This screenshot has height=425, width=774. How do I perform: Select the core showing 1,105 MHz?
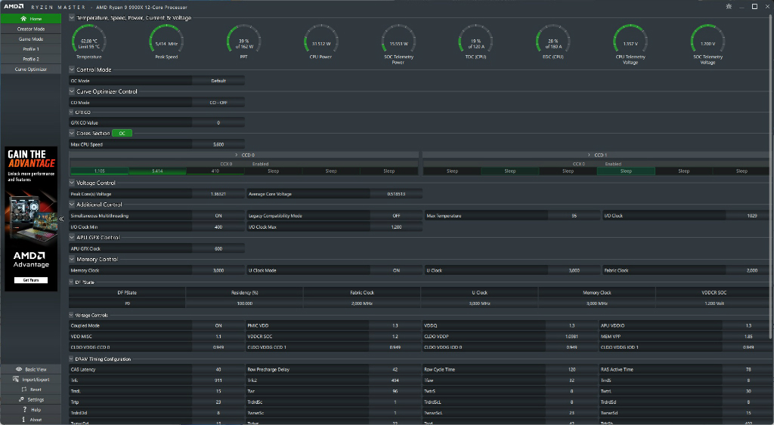coord(99,171)
